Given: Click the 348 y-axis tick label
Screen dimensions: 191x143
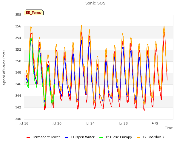Looking at the screenshot, I should 18,73.
